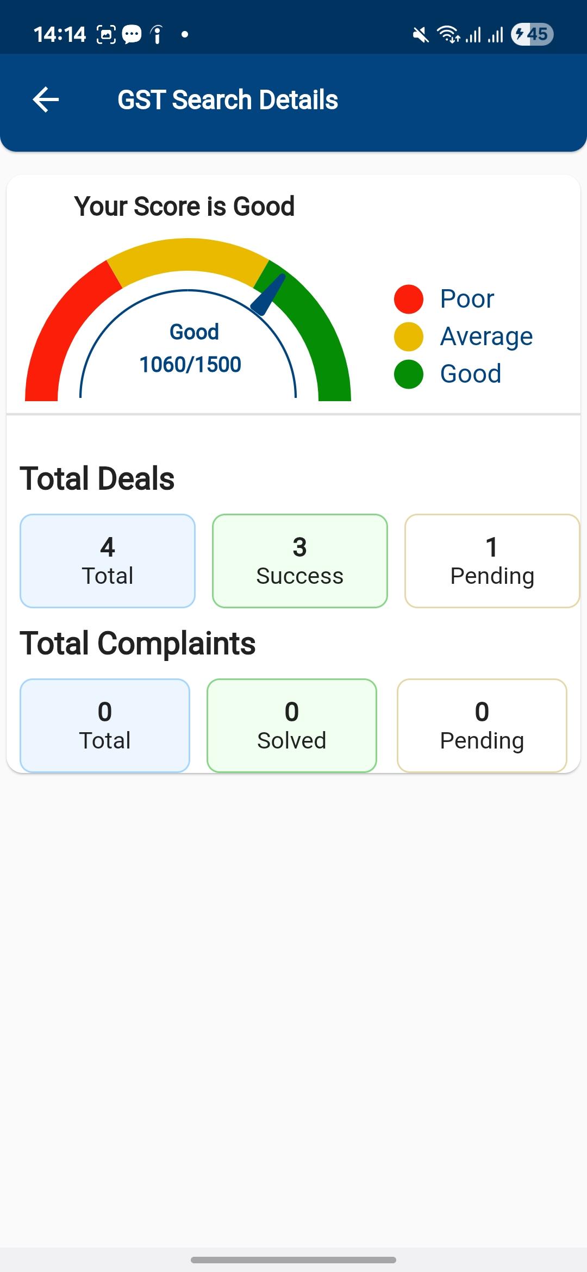Screen dimensions: 587x1272
Task: Tap the bottom navigation handle bar
Action: tap(293, 1259)
